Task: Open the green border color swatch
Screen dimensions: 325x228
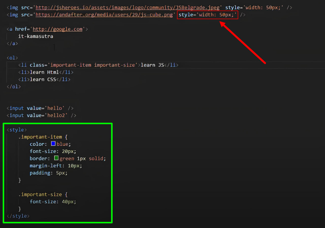Action: coord(56,158)
